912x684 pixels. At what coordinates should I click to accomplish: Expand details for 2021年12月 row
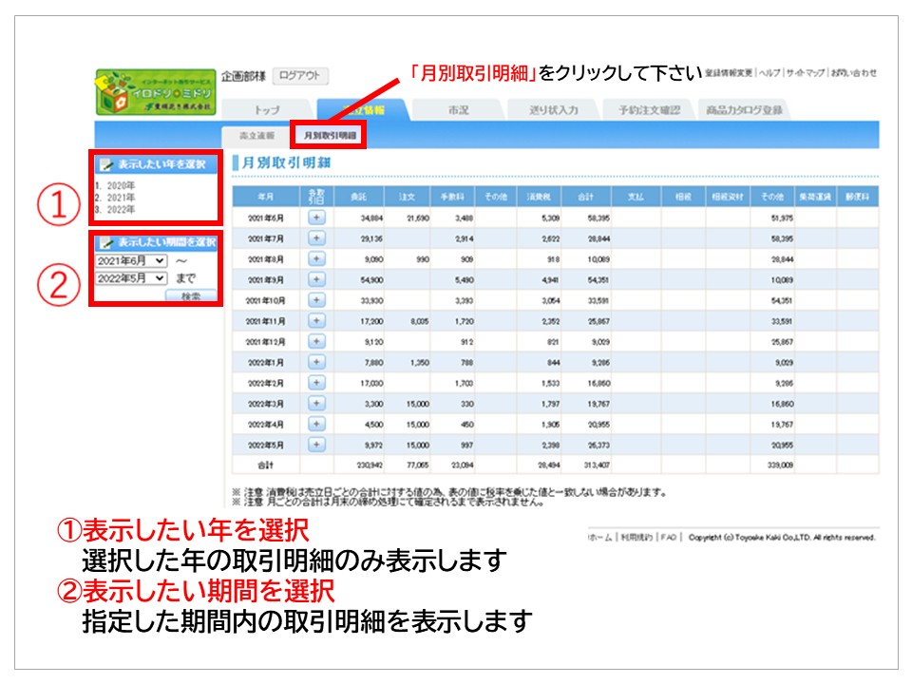(x=317, y=341)
